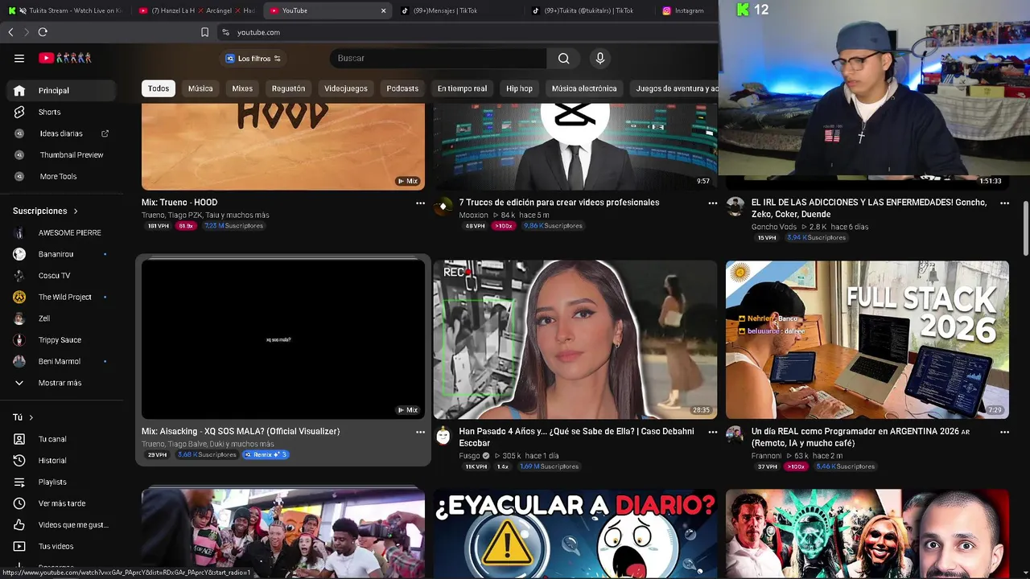
Task: Open the FULL STACK 2026 thumbnail
Action: point(867,339)
